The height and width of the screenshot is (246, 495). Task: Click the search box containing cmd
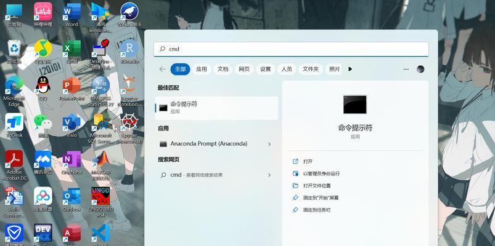(291, 49)
